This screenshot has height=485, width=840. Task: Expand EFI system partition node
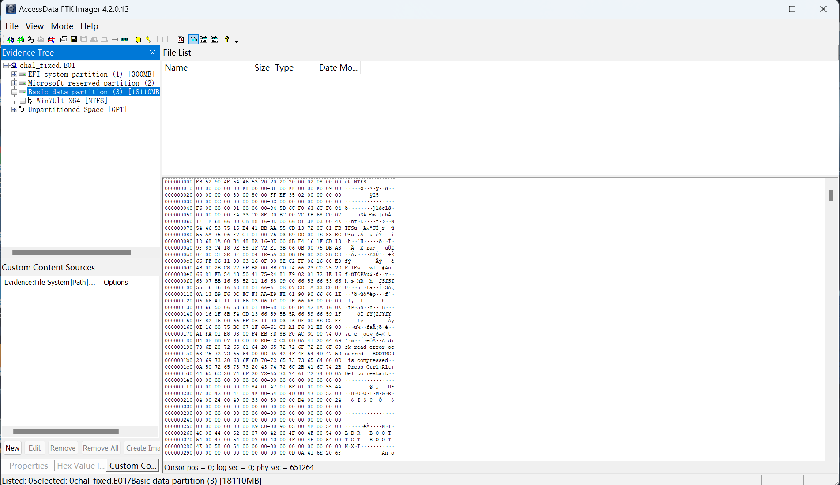coord(14,74)
